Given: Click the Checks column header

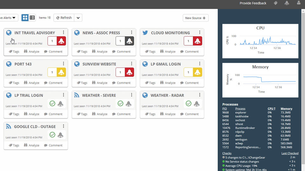Looking at the screenshot, I should (x=227, y=153).
